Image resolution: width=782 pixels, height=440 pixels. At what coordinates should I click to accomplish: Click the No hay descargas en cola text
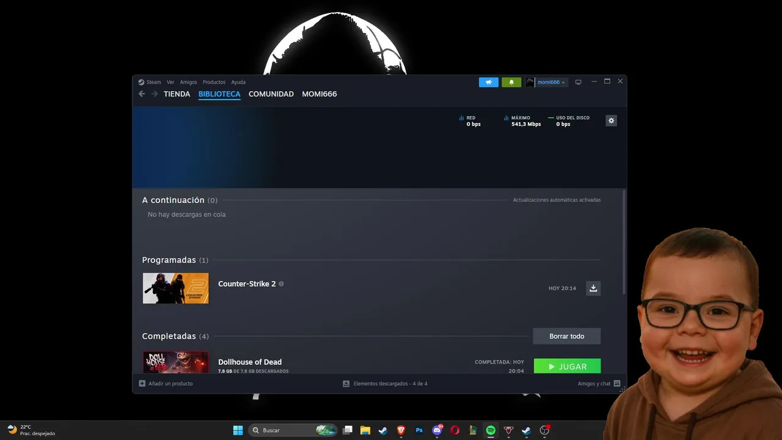click(x=186, y=215)
